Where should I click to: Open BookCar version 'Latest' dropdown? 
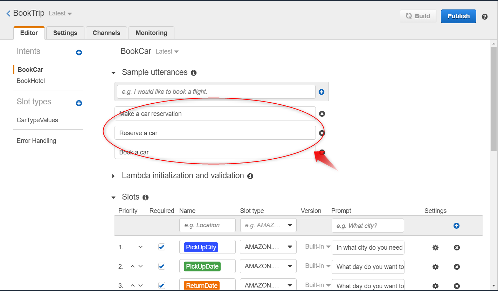click(x=167, y=51)
